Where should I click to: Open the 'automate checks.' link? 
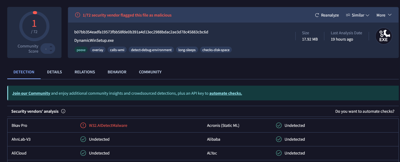[225, 93]
